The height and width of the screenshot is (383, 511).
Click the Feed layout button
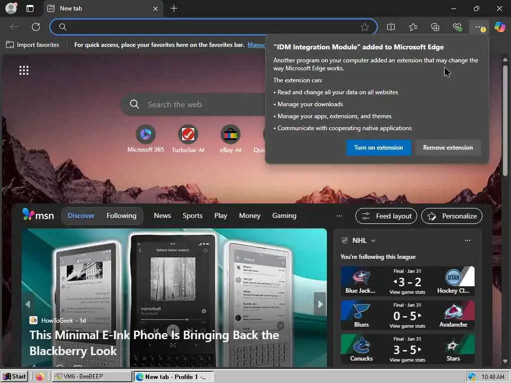tap(386, 216)
